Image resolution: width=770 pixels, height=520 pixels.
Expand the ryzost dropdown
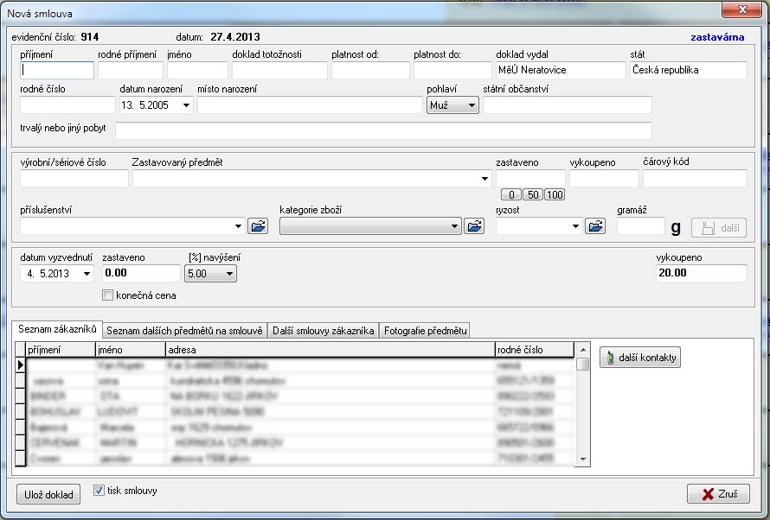point(576,226)
